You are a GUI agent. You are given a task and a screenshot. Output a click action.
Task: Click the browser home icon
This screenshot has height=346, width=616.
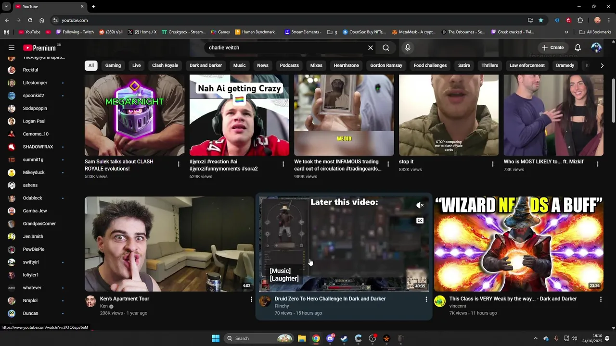pos(42,20)
